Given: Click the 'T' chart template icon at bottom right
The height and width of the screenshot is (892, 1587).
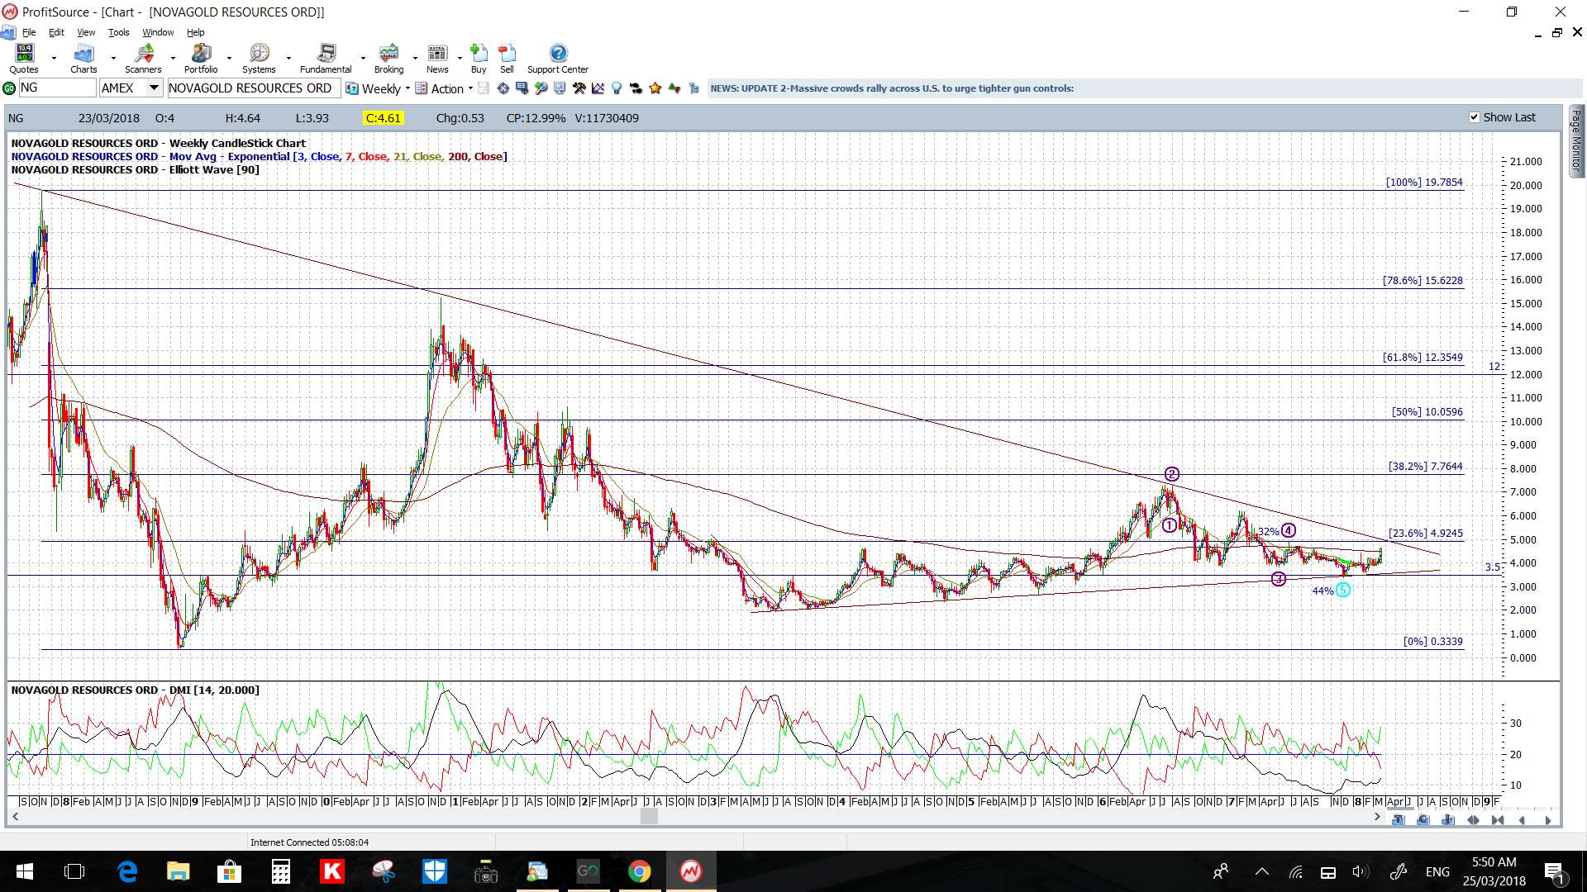Looking at the screenshot, I should click(1399, 820).
